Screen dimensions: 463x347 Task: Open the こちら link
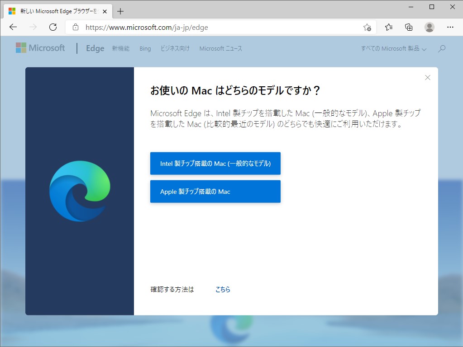[x=222, y=289]
